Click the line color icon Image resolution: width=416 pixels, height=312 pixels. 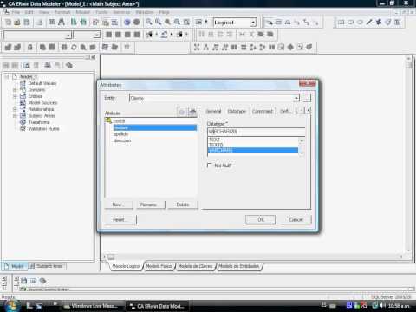click(x=179, y=35)
